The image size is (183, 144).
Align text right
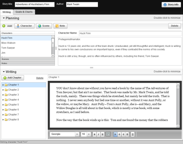[123, 134]
